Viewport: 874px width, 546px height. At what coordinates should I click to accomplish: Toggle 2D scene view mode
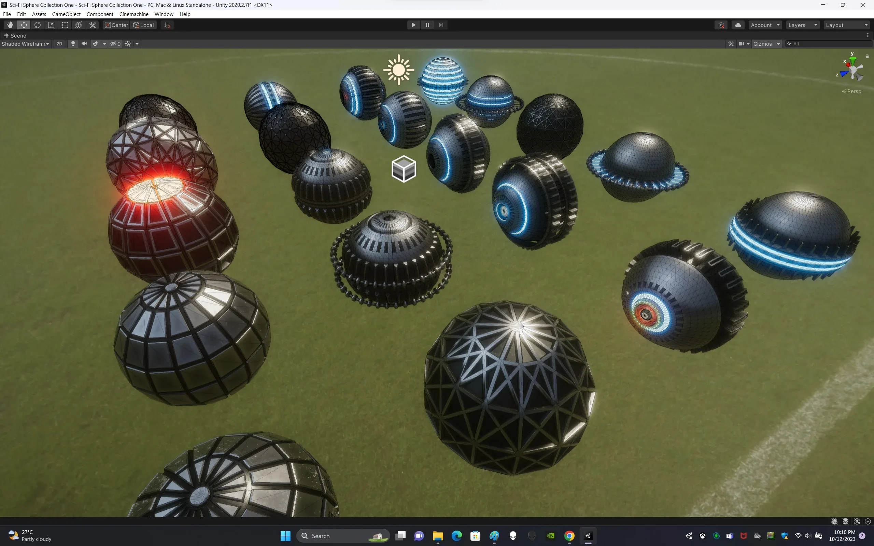59,44
